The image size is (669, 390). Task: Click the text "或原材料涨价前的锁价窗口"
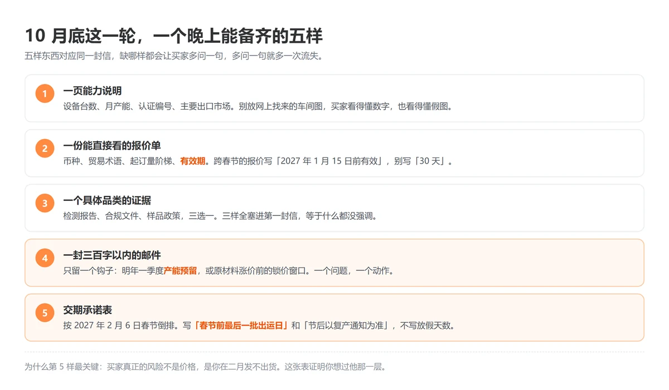click(255, 271)
